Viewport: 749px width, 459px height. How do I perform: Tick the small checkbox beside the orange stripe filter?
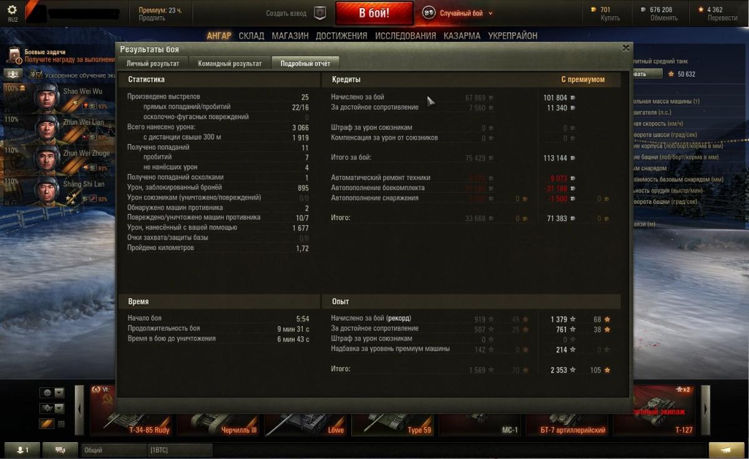(61, 424)
